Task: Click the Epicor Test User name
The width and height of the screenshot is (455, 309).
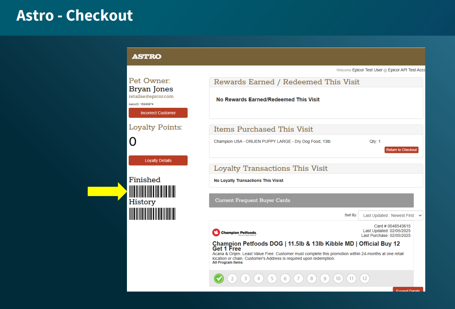Action: click(x=367, y=70)
